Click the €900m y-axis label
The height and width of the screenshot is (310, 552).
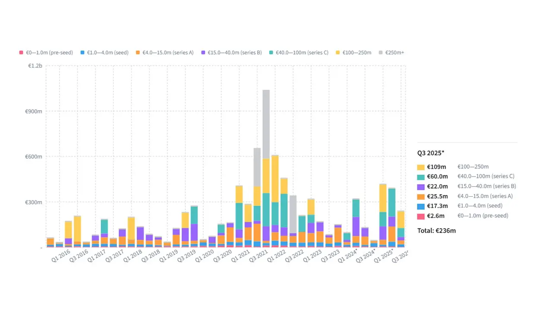(34, 112)
